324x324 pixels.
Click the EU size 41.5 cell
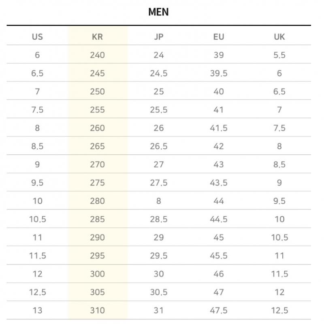tap(219, 128)
